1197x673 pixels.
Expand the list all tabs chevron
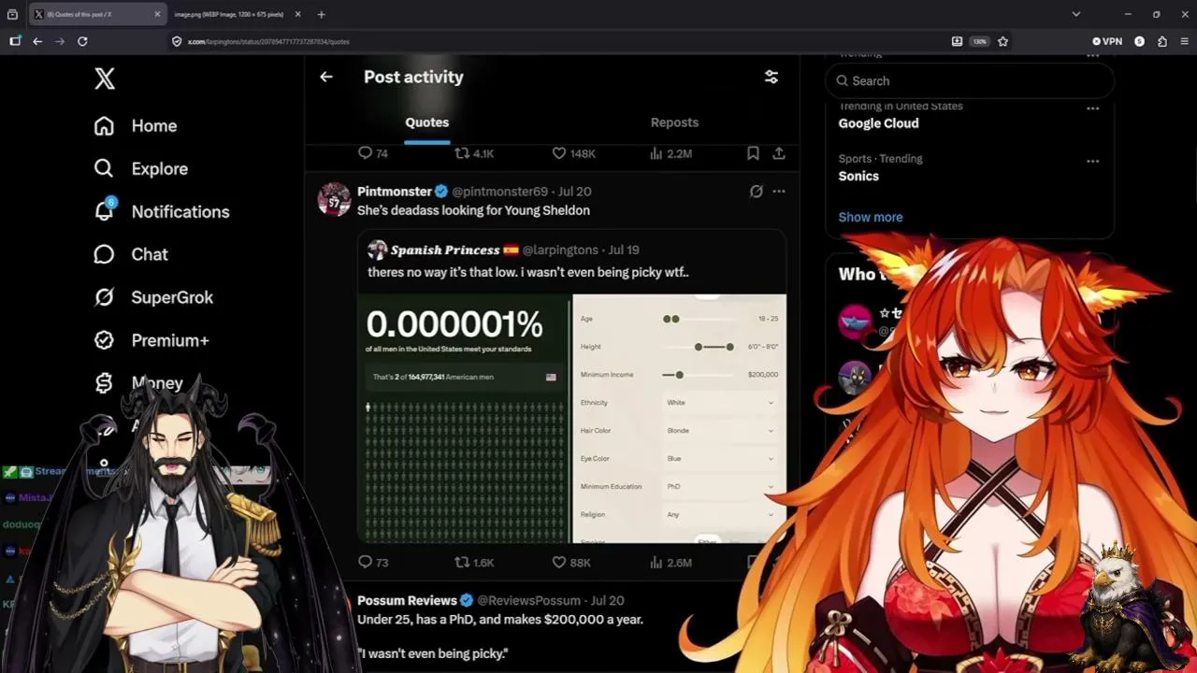(x=1075, y=14)
